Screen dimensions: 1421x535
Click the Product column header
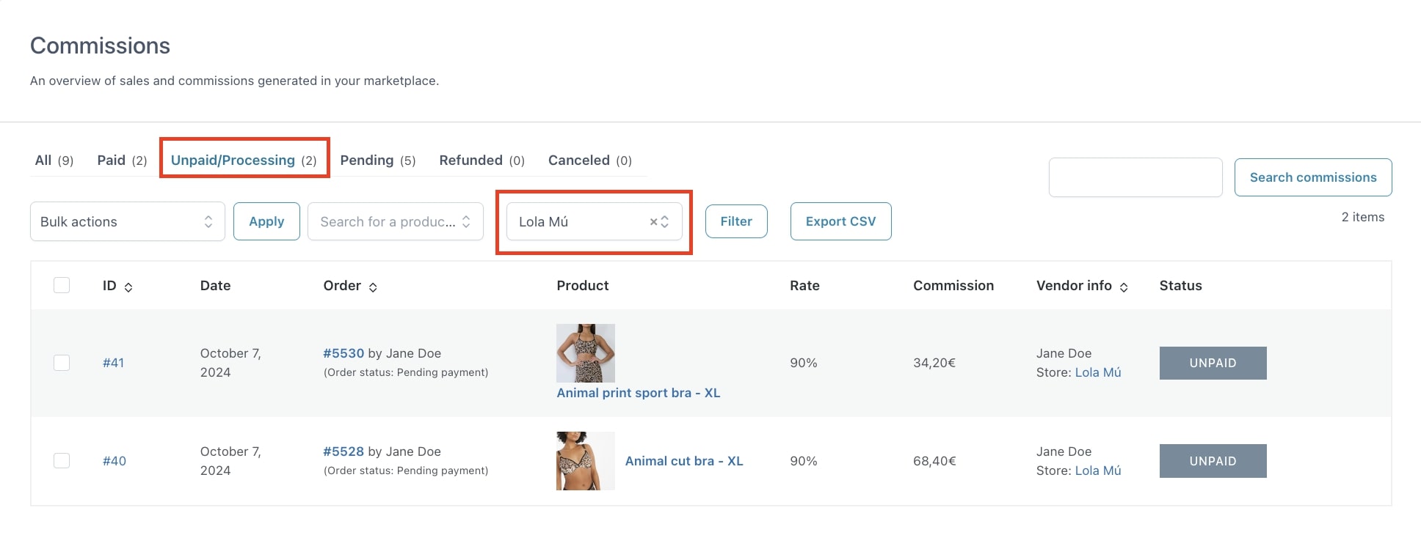(x=583, y=285)
